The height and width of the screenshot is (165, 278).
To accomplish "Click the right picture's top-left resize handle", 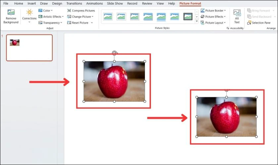I will click(197, 97).
